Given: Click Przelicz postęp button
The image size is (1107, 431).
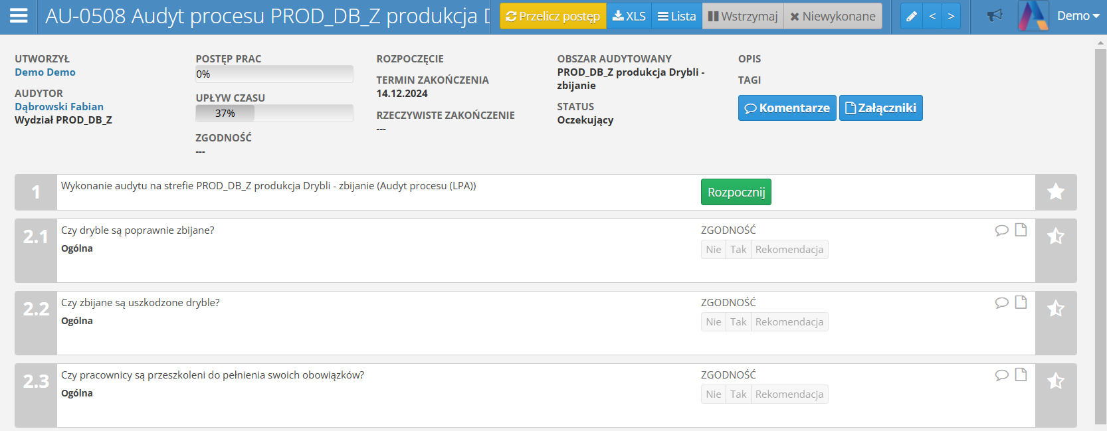Looking at the screenshot, I should pos(553,17).
